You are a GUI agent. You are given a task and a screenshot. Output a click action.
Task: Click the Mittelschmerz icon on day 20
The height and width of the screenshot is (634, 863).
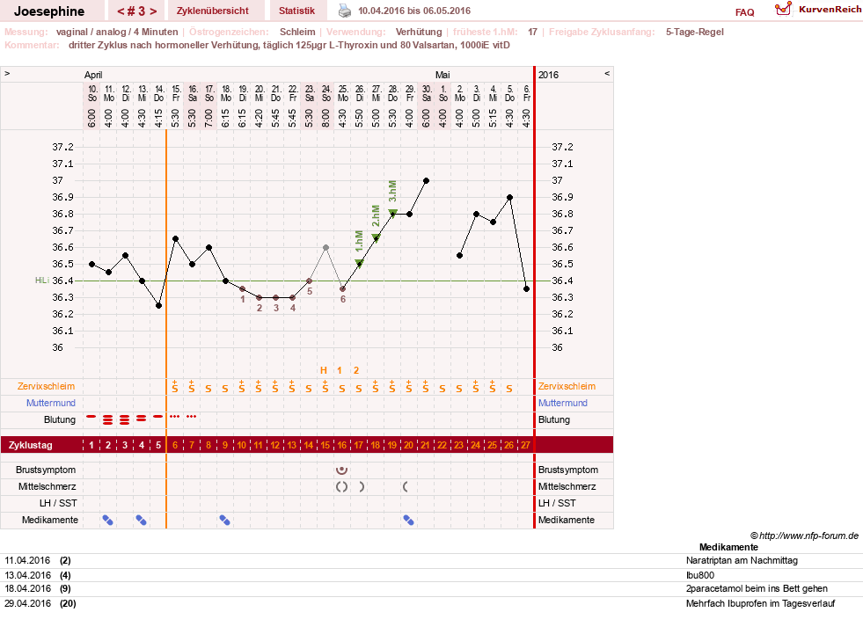pyautogui.click(x=406, y=486)
